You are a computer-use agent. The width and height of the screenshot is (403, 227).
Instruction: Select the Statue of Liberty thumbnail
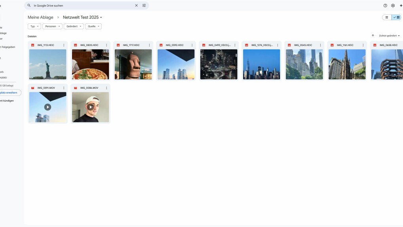coord(48,64)
